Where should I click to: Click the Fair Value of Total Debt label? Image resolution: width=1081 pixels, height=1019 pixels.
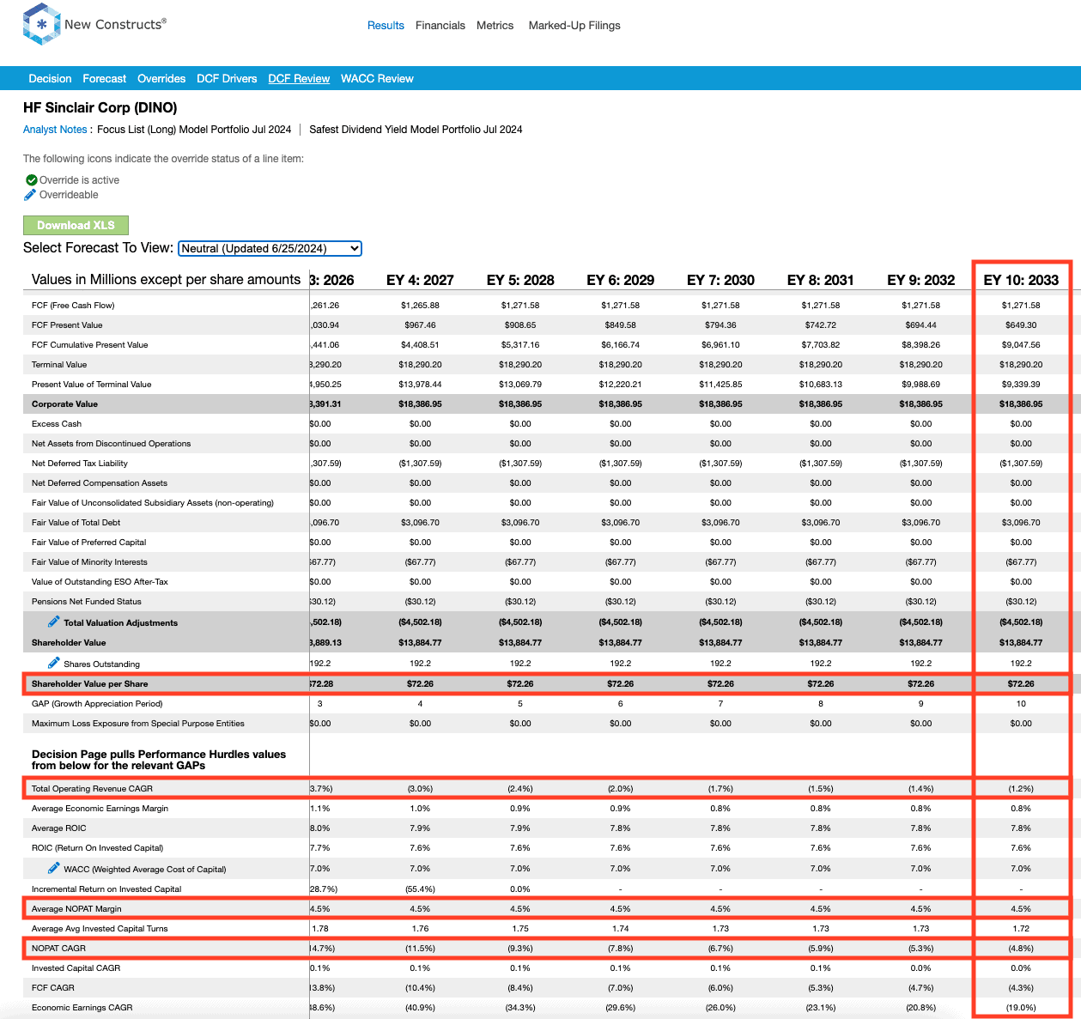(76, 523)
